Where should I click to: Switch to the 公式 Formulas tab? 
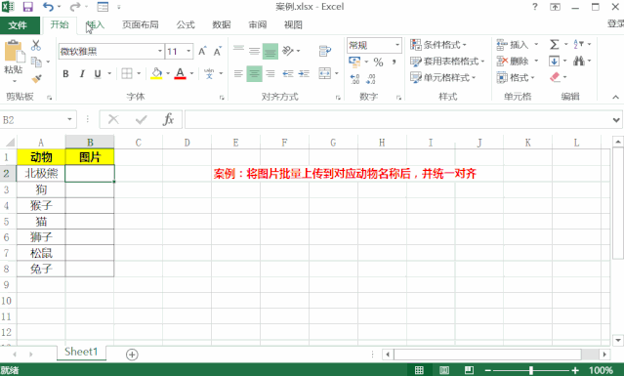pos(186,24)
